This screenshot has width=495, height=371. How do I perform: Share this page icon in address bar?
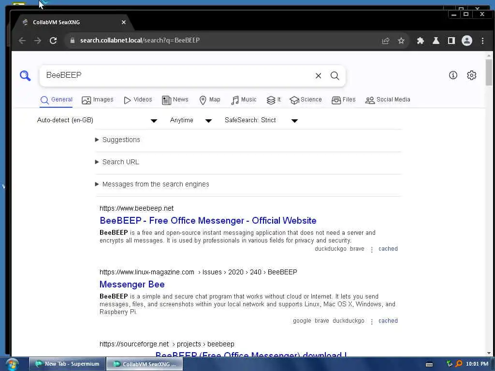(385, 41)
